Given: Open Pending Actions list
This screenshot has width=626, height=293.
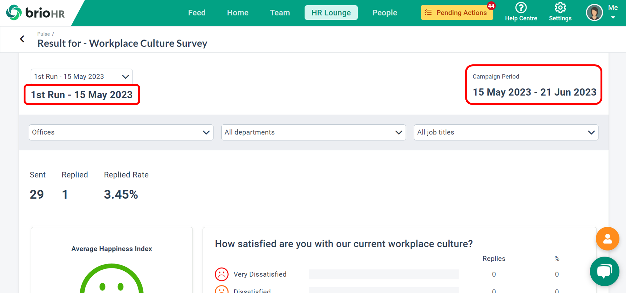Looking at the screenshot, I should pyautogui.click(x=457, y=13).
